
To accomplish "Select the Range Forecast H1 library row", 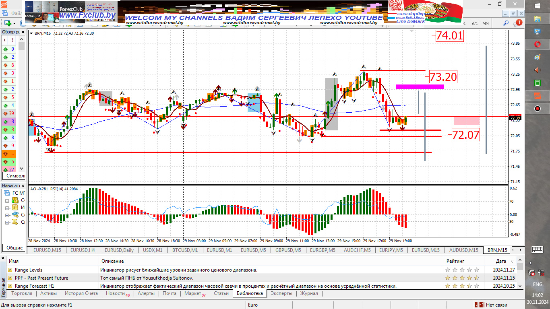I will pyautogui.click(x=262, y=286).
